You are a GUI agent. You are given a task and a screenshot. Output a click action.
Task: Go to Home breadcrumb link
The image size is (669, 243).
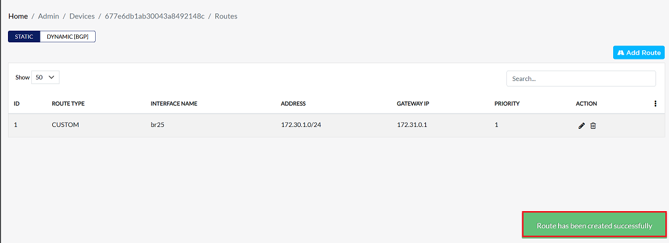[x=18, y=16]
